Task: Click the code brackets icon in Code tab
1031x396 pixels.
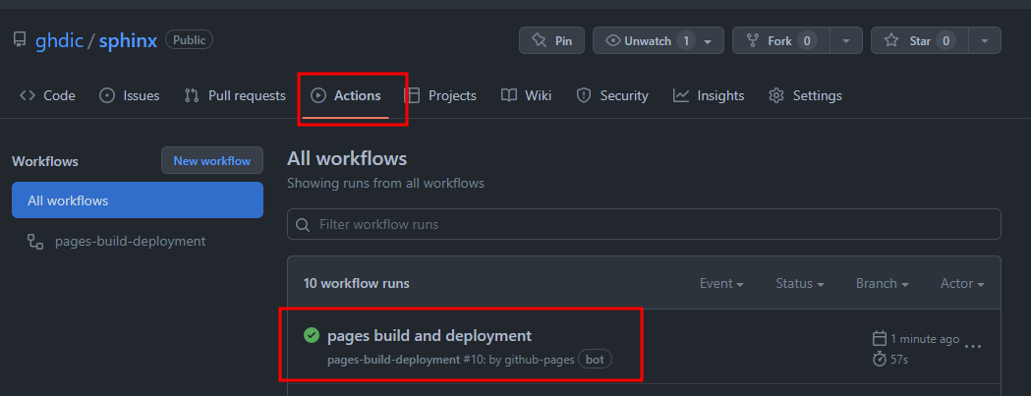Action: click(27, 96)
